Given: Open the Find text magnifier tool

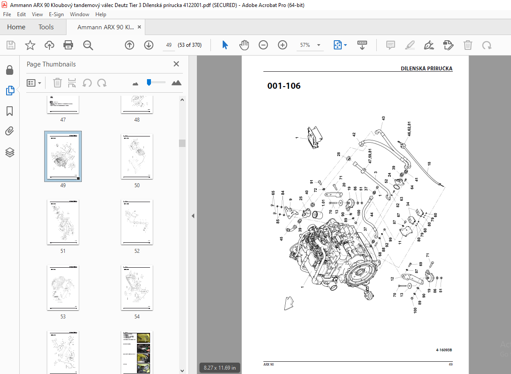Looking at the screenshot, I should click(88, 45).
